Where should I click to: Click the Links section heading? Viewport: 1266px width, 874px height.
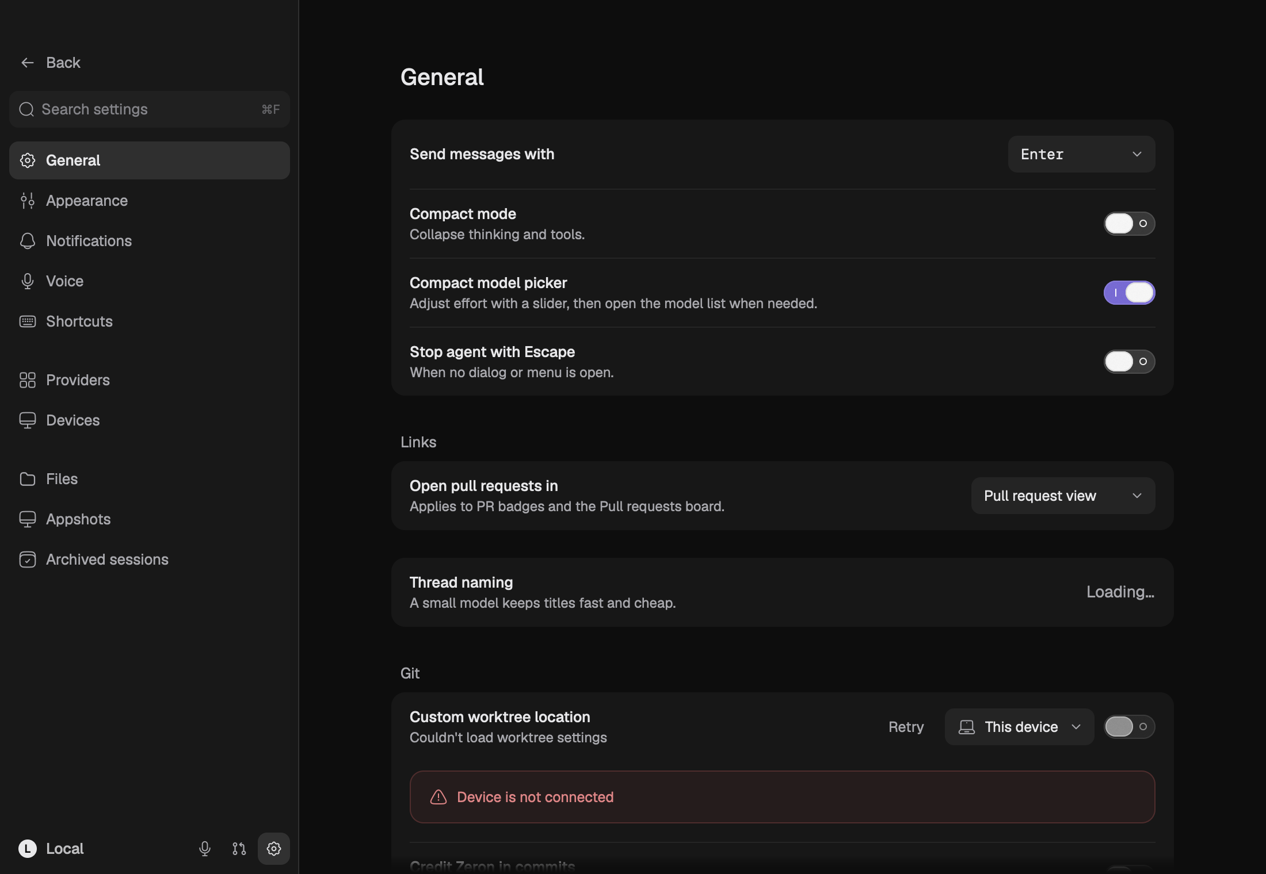click(x=418, y=442)
